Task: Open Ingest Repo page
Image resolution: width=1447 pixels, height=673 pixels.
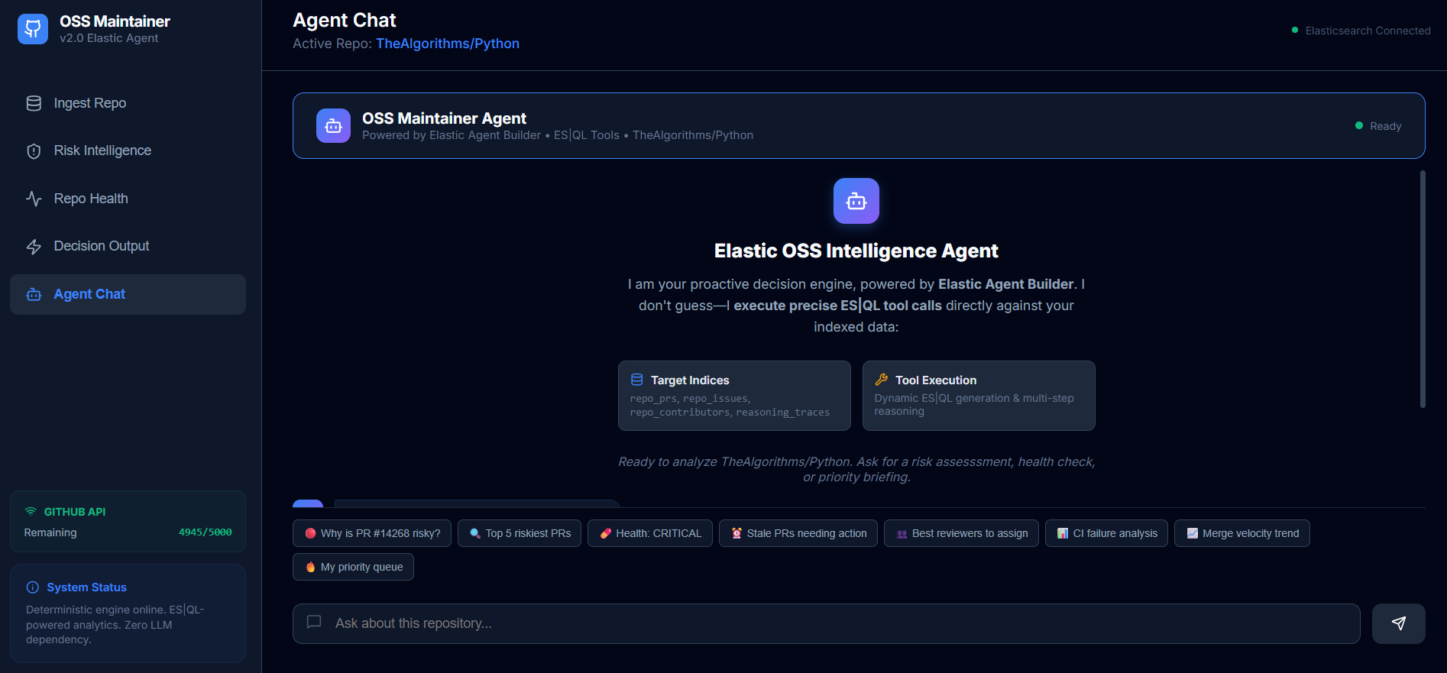Action: pos(128,103)
